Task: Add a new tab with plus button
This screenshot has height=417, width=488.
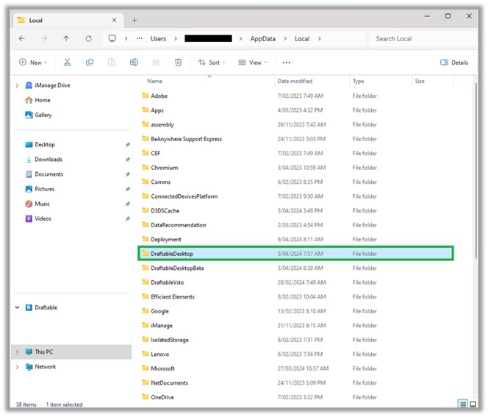Action: pyautogui.click(x=134, y=21)
